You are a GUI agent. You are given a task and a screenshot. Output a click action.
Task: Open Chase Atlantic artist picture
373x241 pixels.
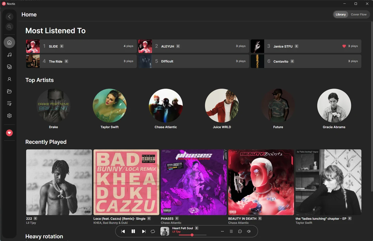pyautogui.click(x=166, y=106)
